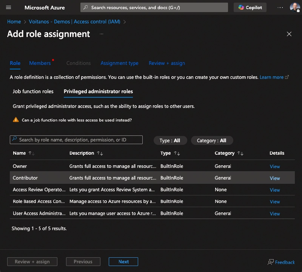Image resolution: width=302 pixels, height=272 pixels.
Task: Click the Next button
Action: tap(123, 261)
